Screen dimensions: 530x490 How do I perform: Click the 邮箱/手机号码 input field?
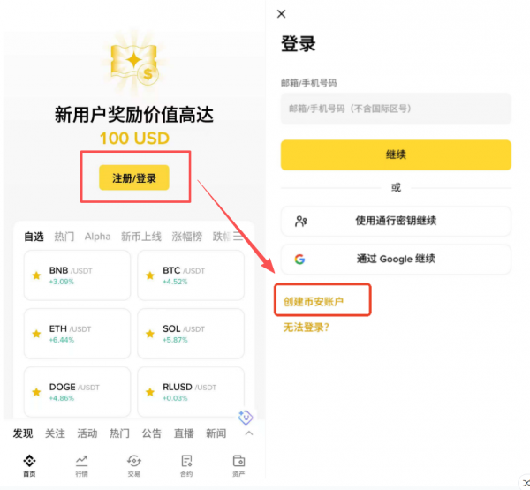[x=396, y=109]
